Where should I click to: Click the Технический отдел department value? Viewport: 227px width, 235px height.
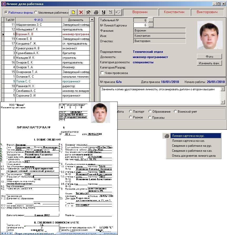click(148, 52)
